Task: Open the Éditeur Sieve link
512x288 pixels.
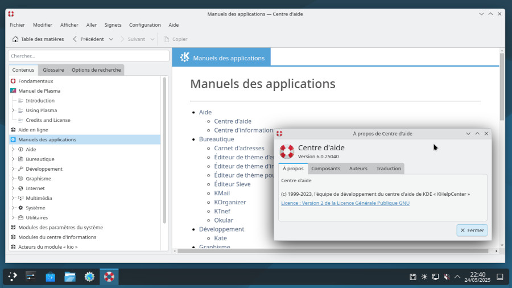Action: (232, 184)
